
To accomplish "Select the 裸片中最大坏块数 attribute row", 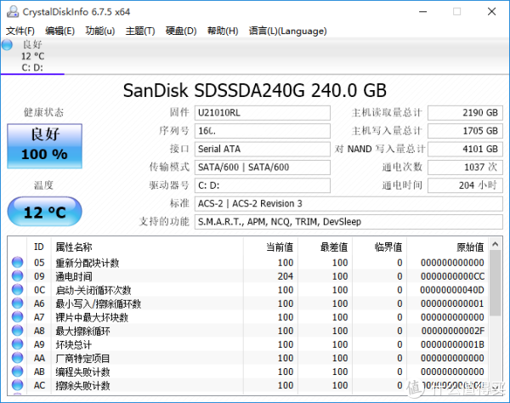I will point(248,317).
